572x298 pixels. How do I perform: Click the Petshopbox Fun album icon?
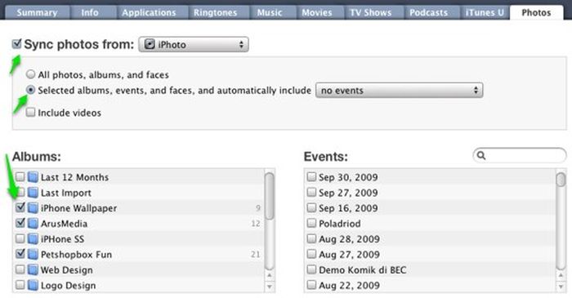pyautogui.click(x=33, y=254)
